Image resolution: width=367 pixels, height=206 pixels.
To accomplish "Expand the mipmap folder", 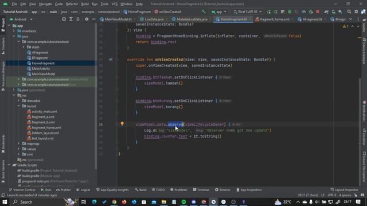I will 19,144.
